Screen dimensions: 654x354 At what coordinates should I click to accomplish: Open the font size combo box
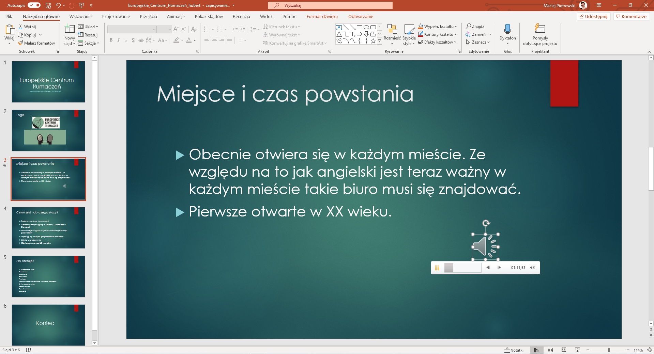point(164,29)
